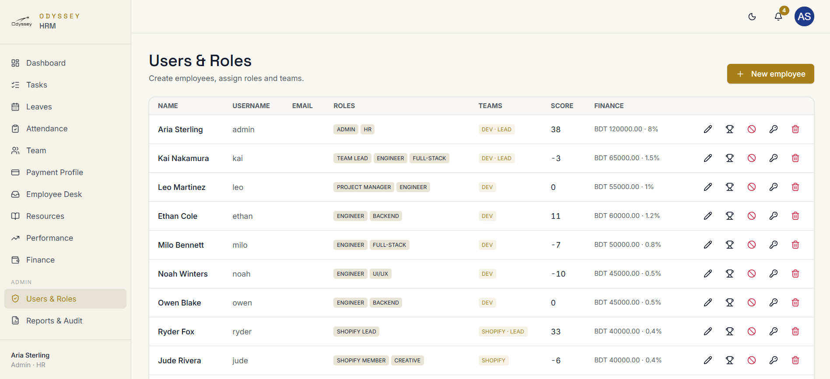Viewport: 830px width, 379px height.
Task: Delete Aria Sterling with trash icon
Action: pos(795,129)
